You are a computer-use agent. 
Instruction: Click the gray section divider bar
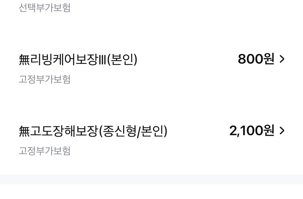(x=151, y=179)
